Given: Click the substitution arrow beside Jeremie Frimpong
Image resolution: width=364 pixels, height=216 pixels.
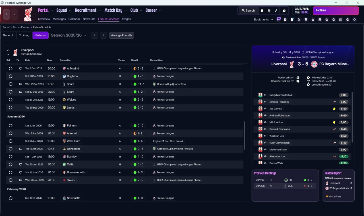Looking at the screenshot, I should tap(334, 102).
